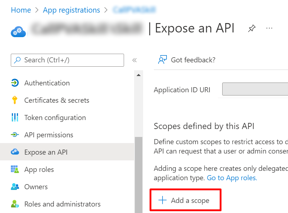Open the ellipsis more options menu
This screenshot has height=213, width=288.
tap(269, 28)
